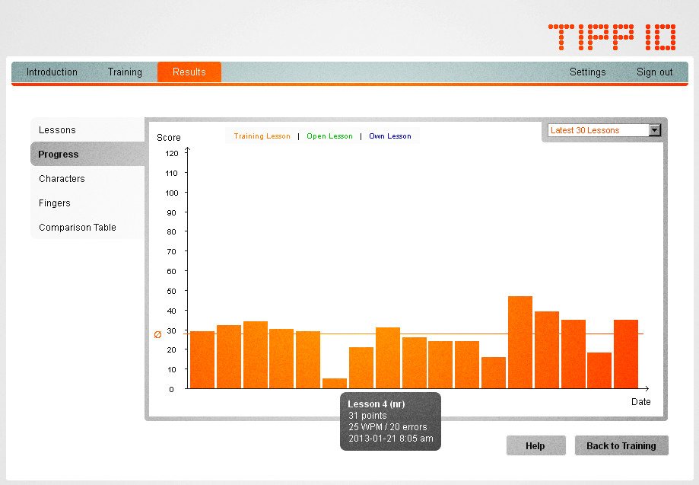Click the 2013-01-21 8:05 am timestamp
The image size is (699, 485).
click(390, 439)
